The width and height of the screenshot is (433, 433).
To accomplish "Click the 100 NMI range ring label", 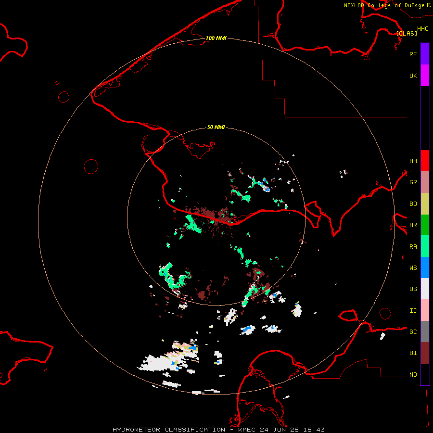I will (x=216, y=38).
